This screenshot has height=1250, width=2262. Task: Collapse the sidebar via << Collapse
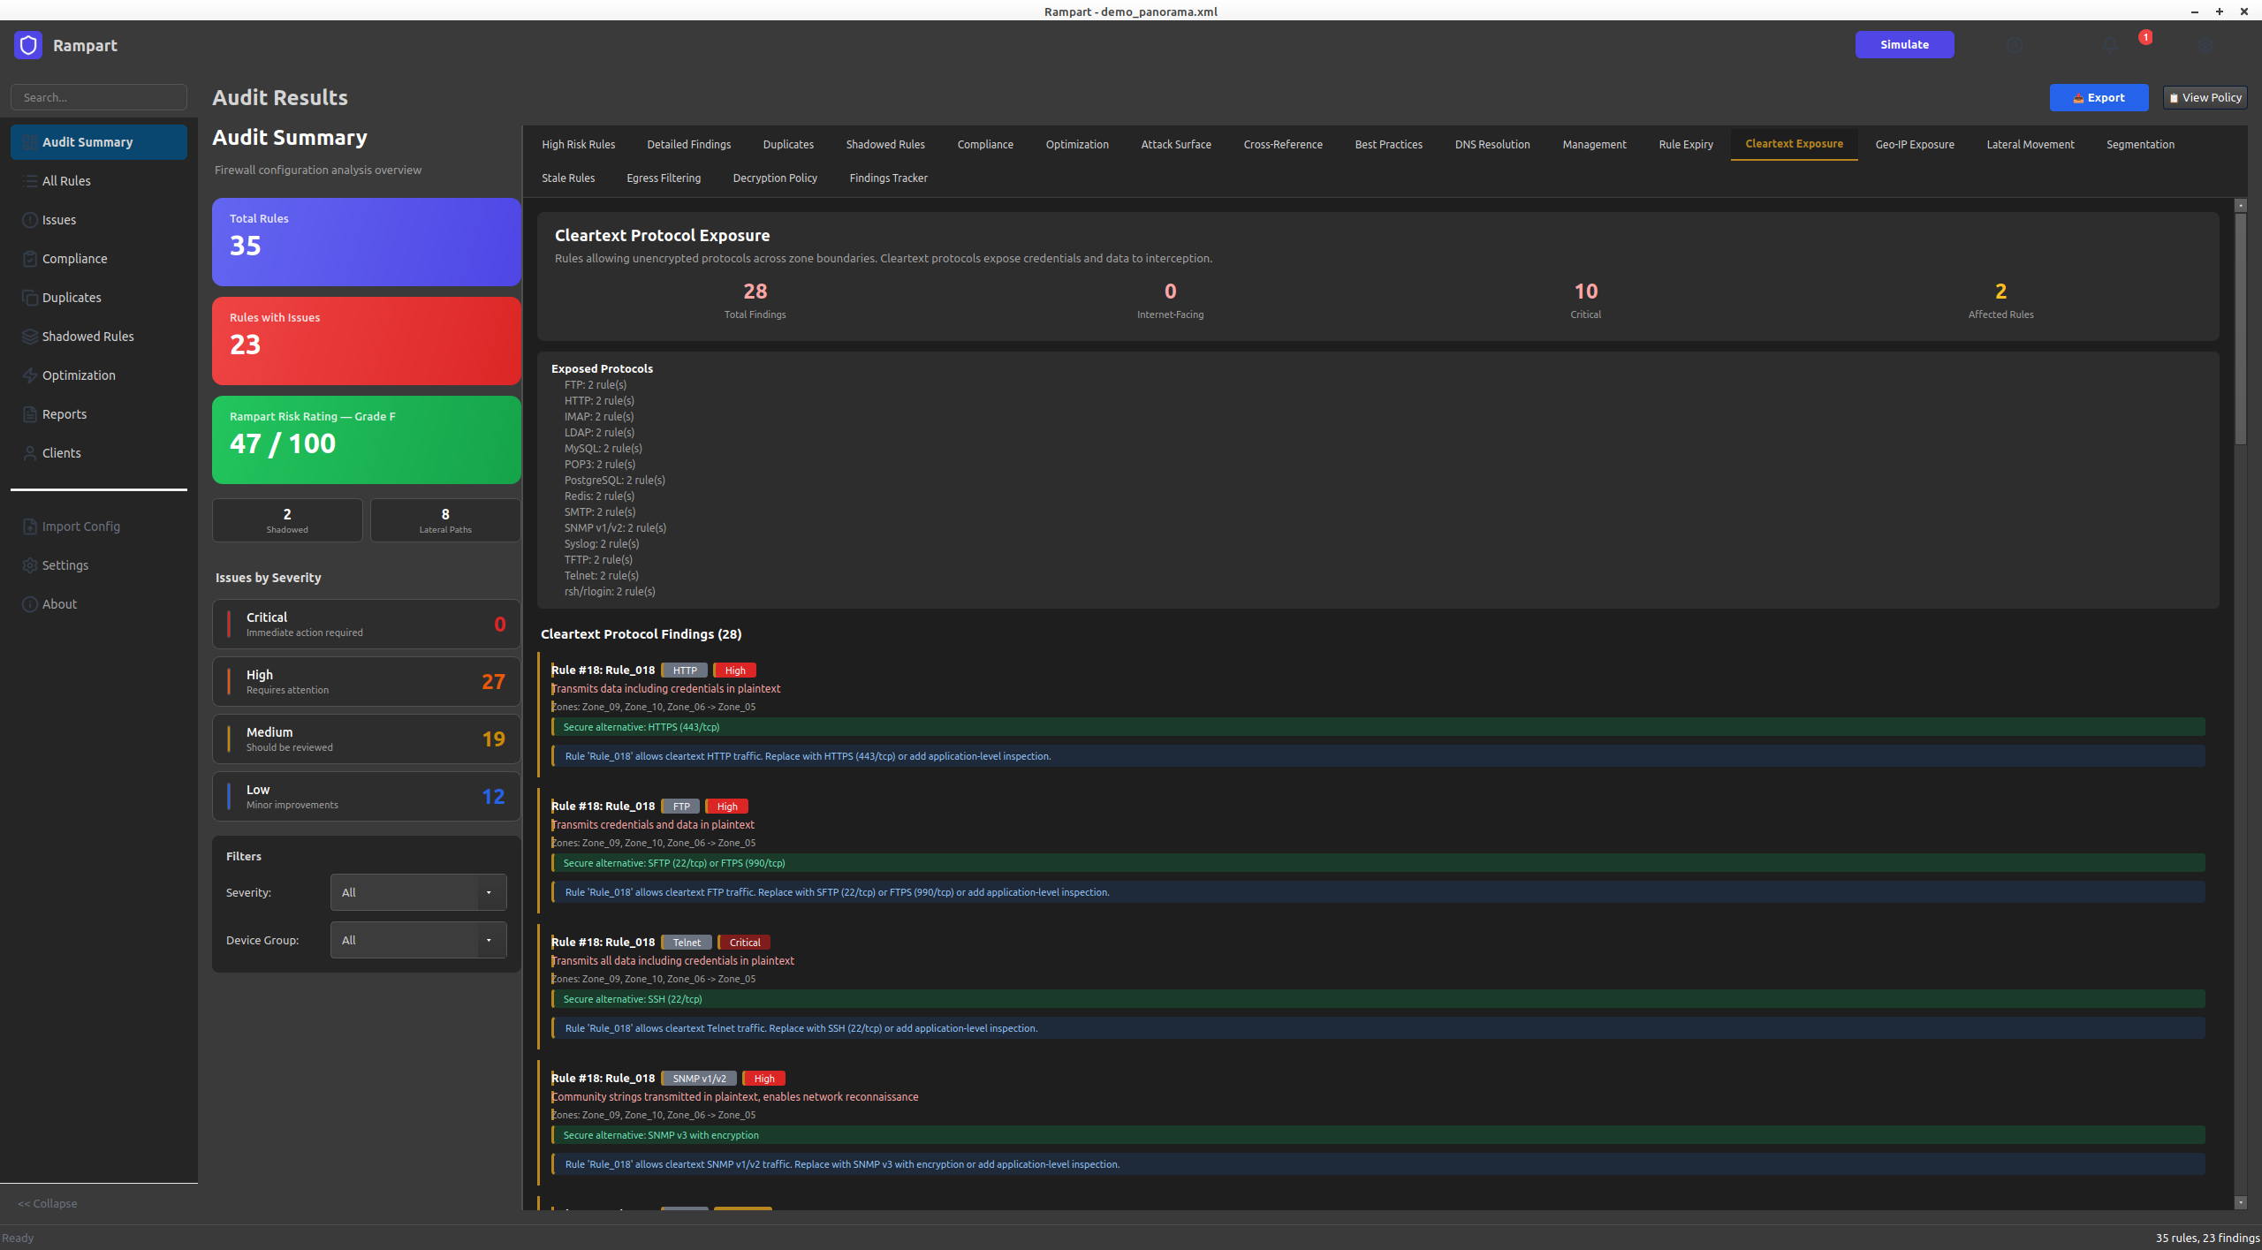(x=48, y=1203)
